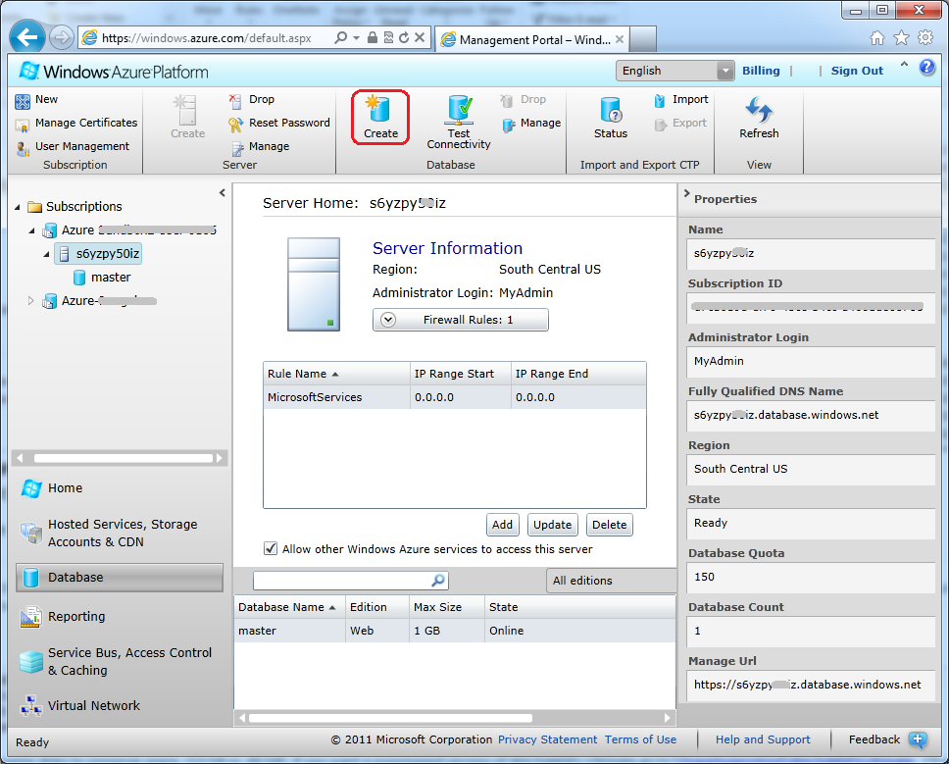Open browser Tools gear
The width and height of the screenshot is (949, 764).
point(925,38)
